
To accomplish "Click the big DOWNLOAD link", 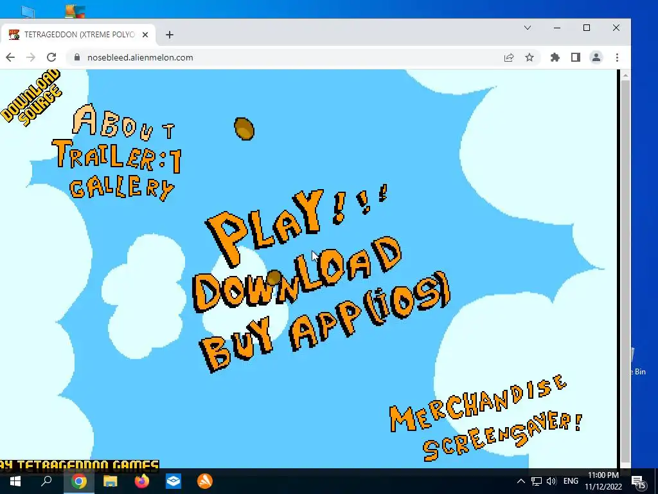I will [x=297, y=274].
